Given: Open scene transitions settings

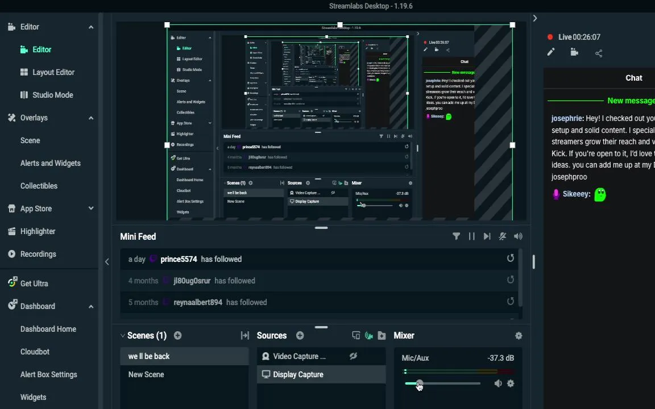Looking at the screenshot, I should point(245,336).
